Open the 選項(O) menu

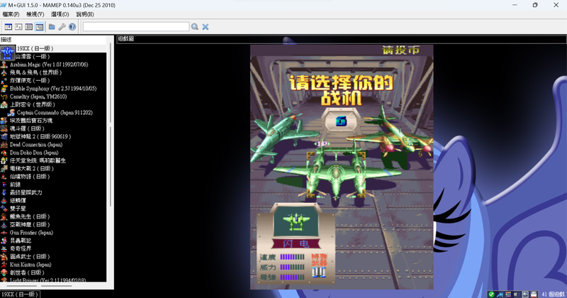point(60,14)
